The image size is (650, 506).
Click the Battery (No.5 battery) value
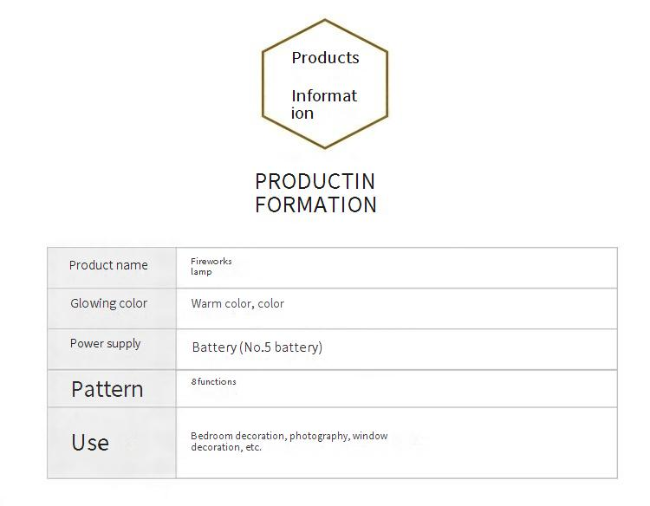pos(257,347)
